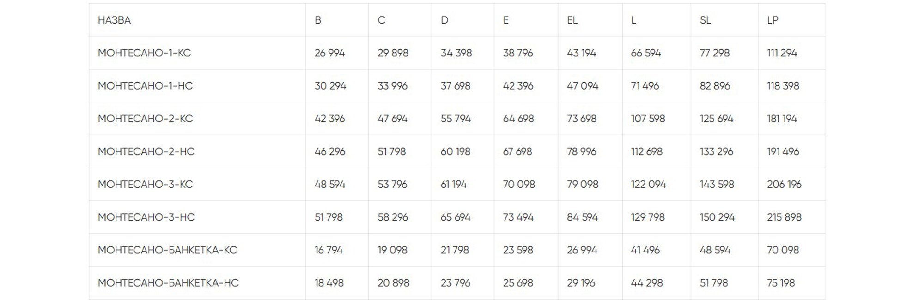Viewport: 913px width, 300px height.
Task: Click the 206 196 price cell
Action: [x=784, y=184]
